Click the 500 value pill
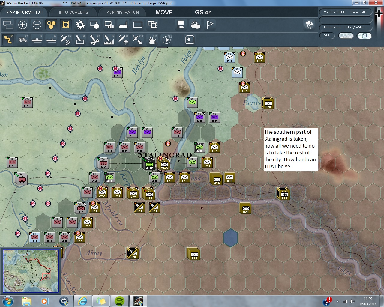This screenshot has width=384, height=307. point(327,35)
